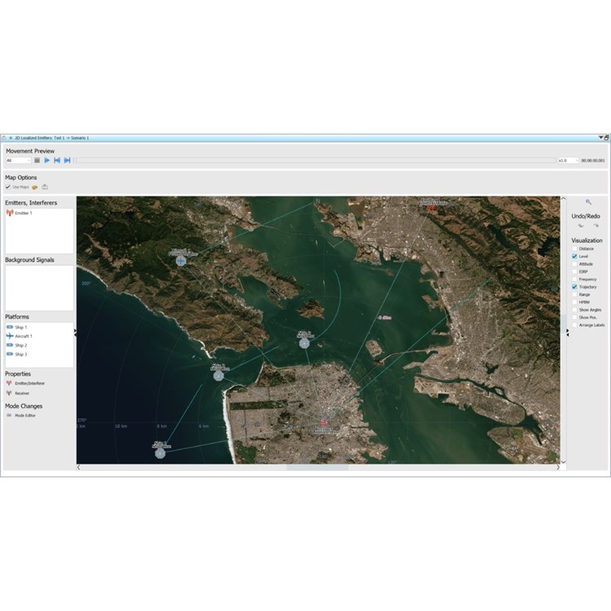This screenshot has width=611, height=611.
Task: Skip to start of movement preview
Action: (57, 160)
